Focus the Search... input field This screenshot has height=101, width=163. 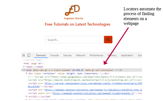[x=75, y=40]
